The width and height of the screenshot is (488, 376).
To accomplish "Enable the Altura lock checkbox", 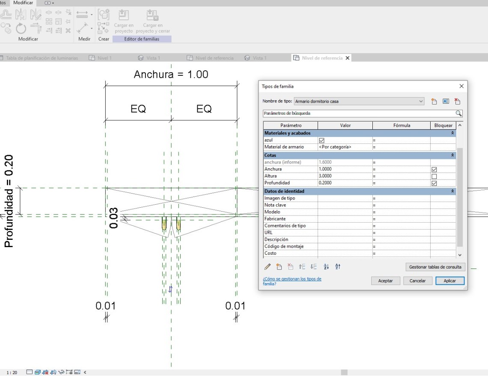I will coord(434,176).
